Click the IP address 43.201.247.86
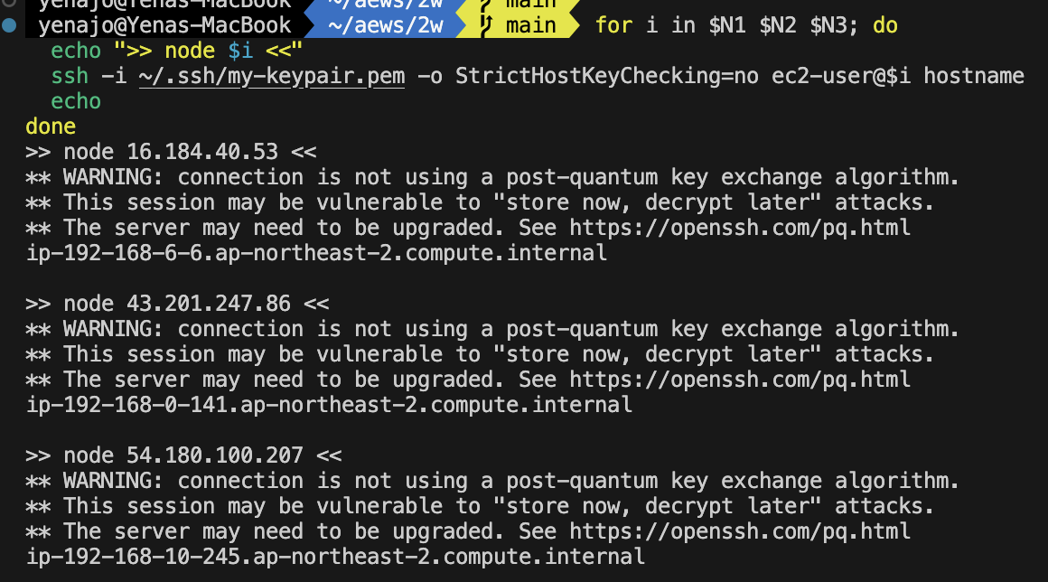This screenshot has height=582, width=1048. tap(209, 304)
